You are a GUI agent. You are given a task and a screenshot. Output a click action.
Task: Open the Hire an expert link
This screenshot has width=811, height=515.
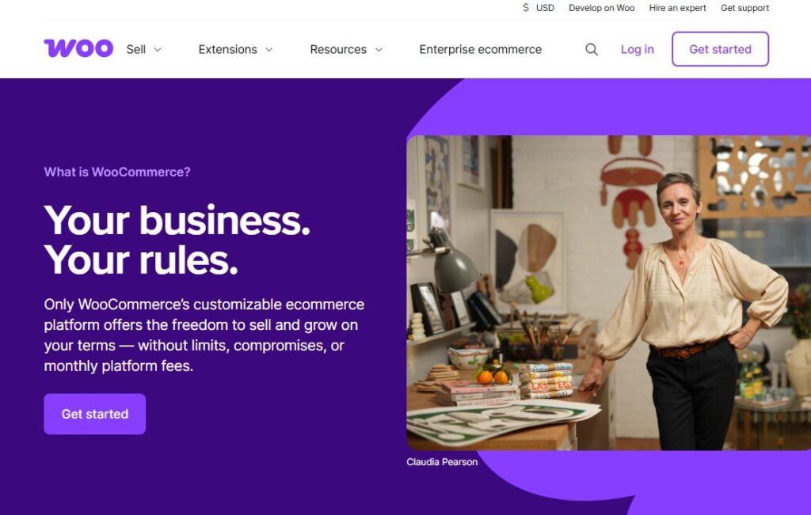click(678, 8)
